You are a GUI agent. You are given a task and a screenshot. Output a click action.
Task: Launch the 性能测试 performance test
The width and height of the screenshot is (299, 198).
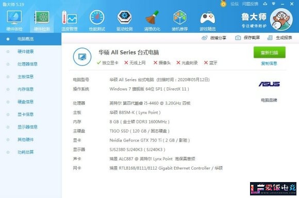97,21
